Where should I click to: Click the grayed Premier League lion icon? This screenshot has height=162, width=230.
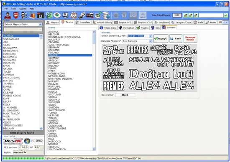click(116, 15)
